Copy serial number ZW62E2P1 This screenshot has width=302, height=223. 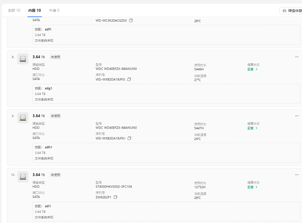point(115,197)
